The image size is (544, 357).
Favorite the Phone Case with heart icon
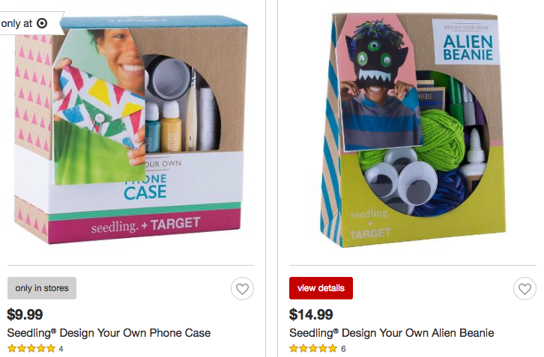[x=242, y=288]
